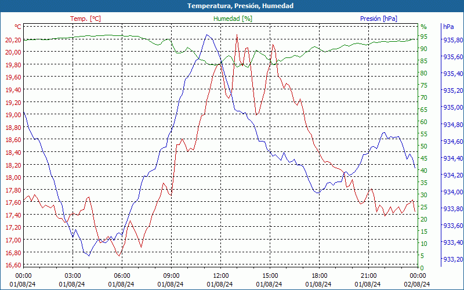Screen dimensions: 464x290
Task: Click the '95' humidity axis value
Action: click(424, 37)
